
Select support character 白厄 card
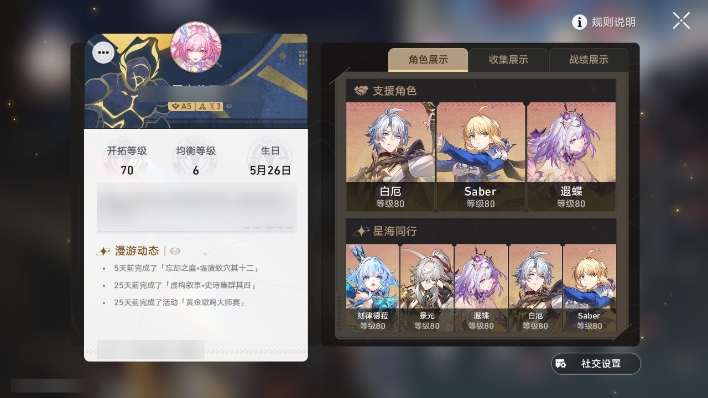391,156
